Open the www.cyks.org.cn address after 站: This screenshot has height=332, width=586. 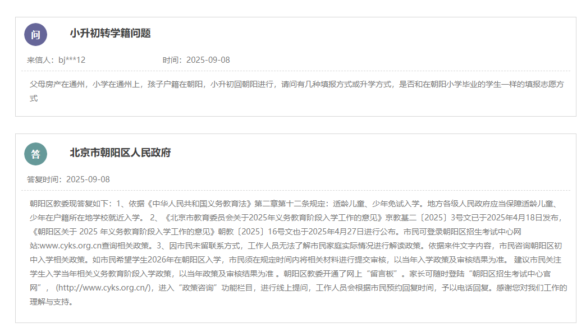[70, 245]
